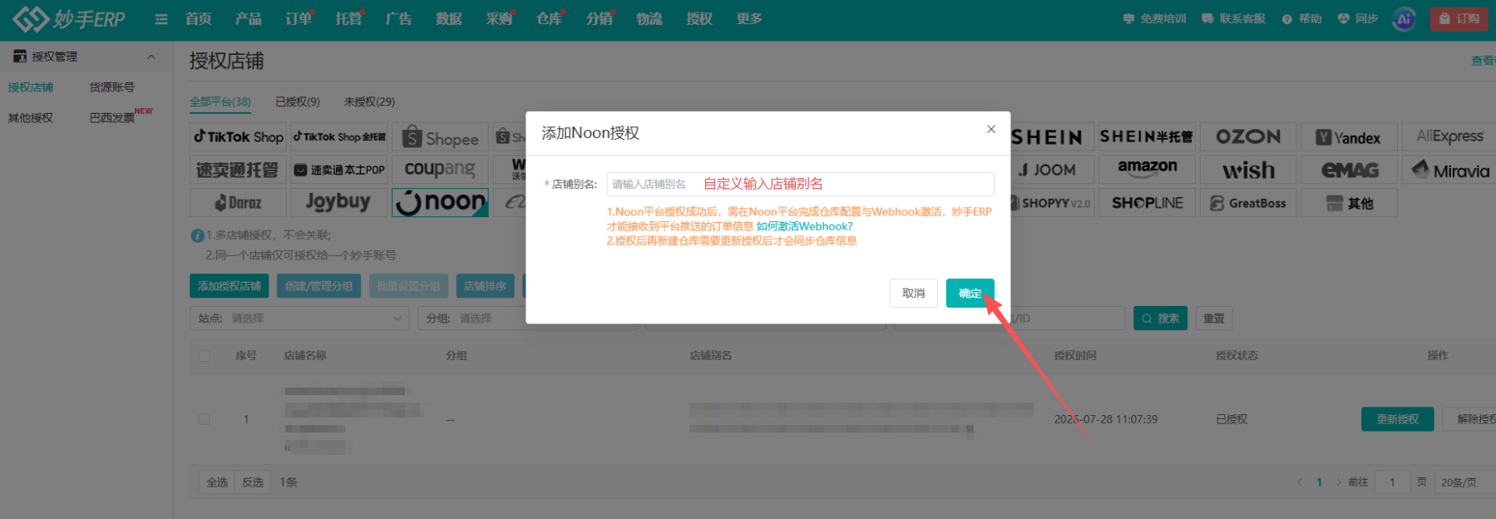Select the AliExpress platform logo
The width and height of the screenshot is (1496, 519).
coord(1449,136)
